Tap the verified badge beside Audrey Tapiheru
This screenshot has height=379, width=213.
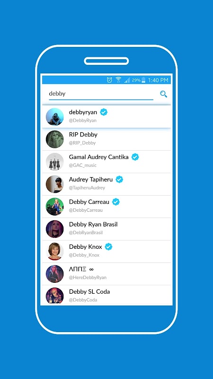(119, 180)
